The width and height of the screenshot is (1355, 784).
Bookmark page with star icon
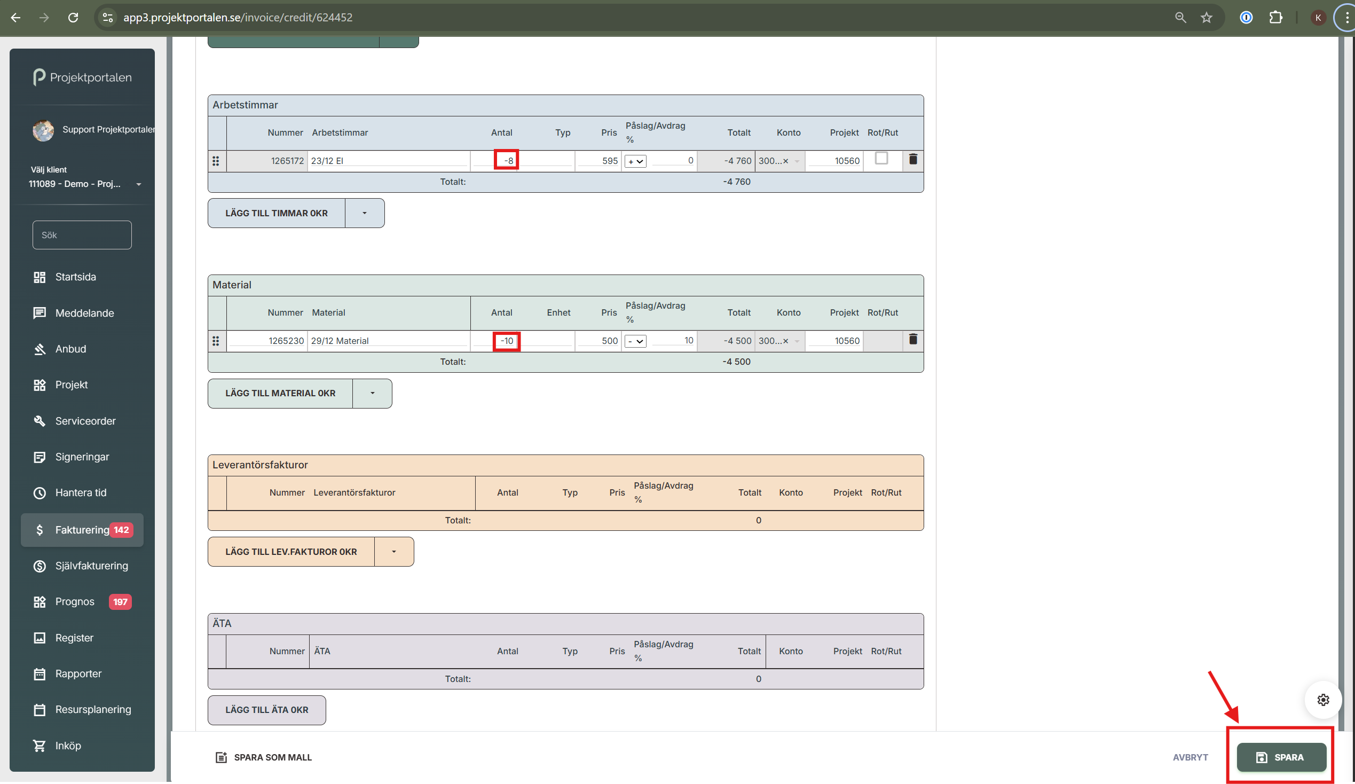[x=1206, y=18]
